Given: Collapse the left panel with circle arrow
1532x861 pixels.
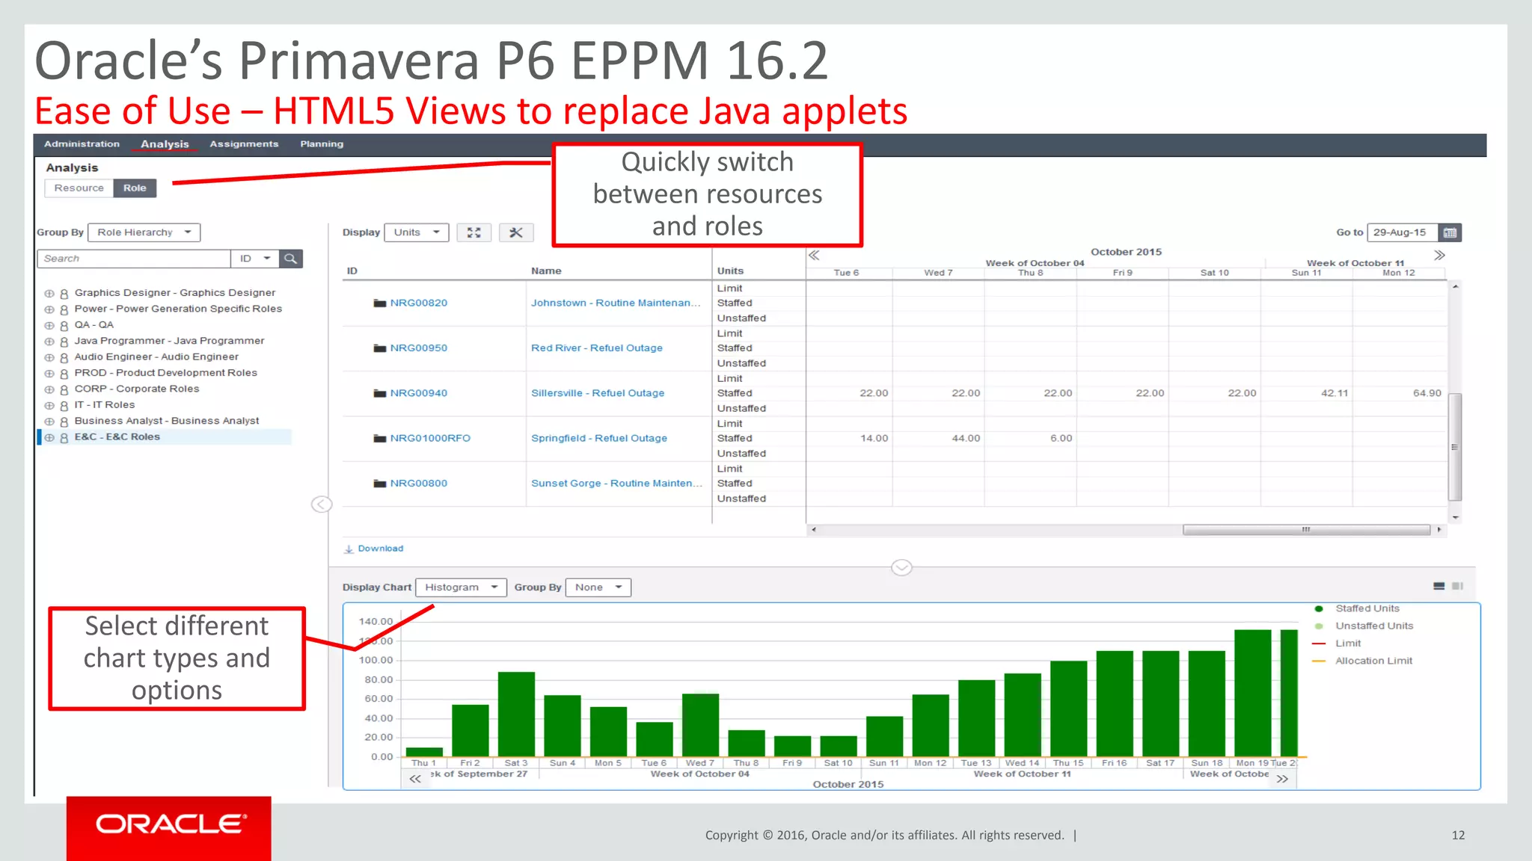Looking at the screenshot, I should point(322,504).
